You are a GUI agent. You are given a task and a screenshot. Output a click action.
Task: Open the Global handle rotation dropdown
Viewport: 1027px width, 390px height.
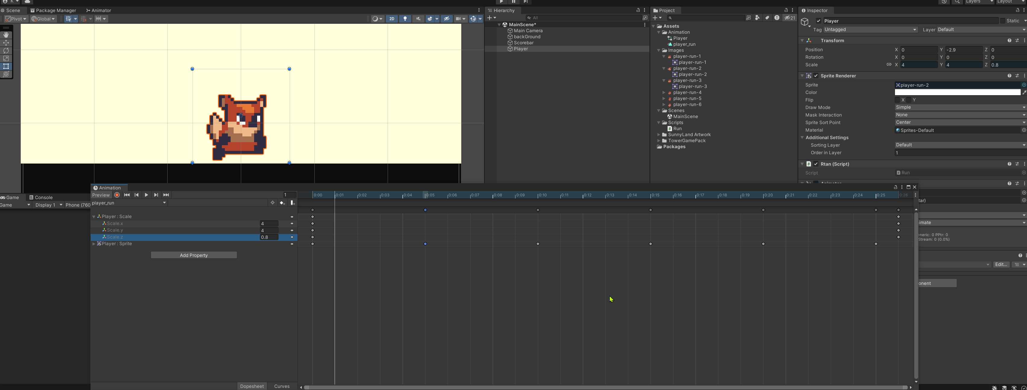point(43,19)
